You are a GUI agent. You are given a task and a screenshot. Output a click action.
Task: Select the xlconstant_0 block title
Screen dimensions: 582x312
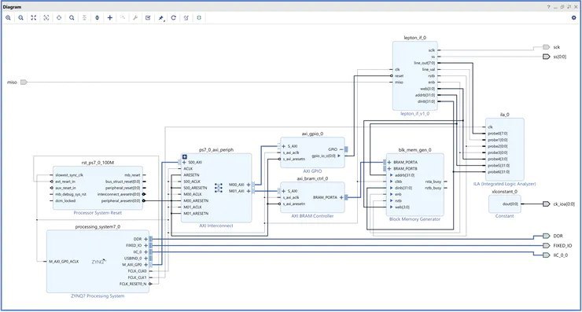[x=504, y=192]
